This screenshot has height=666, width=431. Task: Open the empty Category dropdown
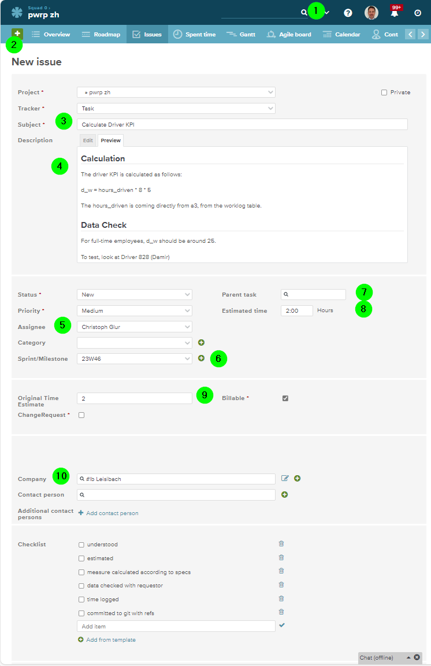[134, 342]
